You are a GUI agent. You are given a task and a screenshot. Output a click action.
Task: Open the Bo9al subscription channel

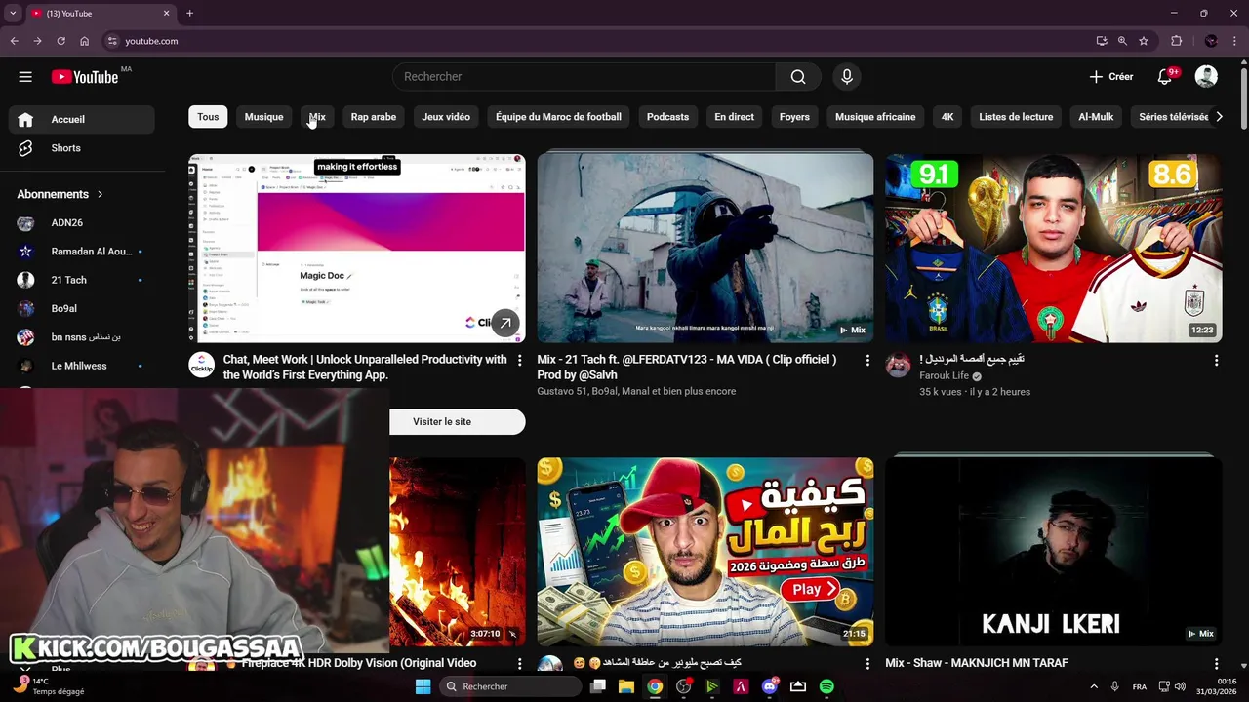coord(82,308)
